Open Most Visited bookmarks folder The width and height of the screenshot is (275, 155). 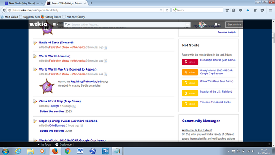(9, 17)
